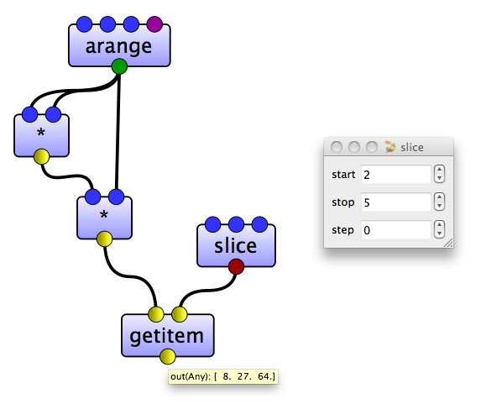Click the yellow output port of getitem

point(168,356)
